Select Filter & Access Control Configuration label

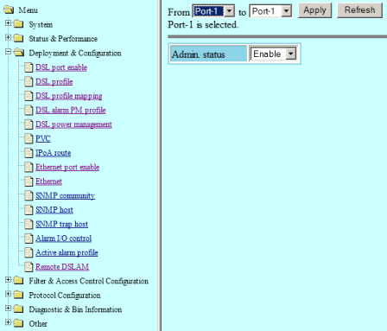tap(89, 281)
